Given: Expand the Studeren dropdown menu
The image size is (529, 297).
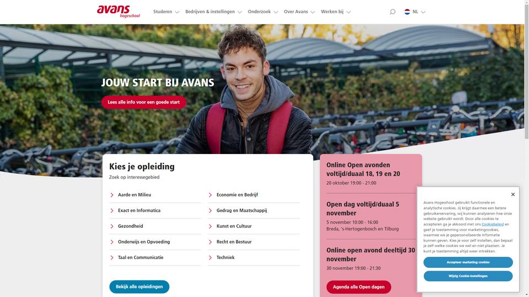Looking at the screenshot, I should pyautogui.click(x=166, y=12).
